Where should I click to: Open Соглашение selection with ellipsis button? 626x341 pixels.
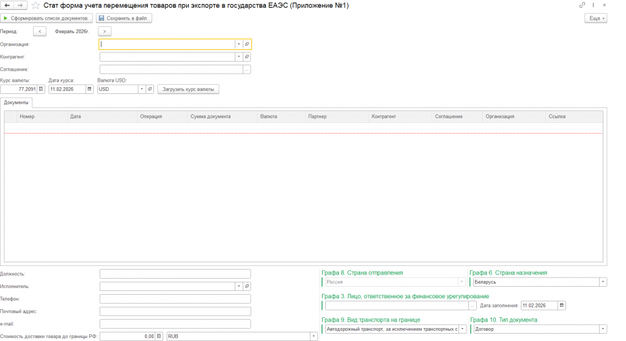coord(247,70)
